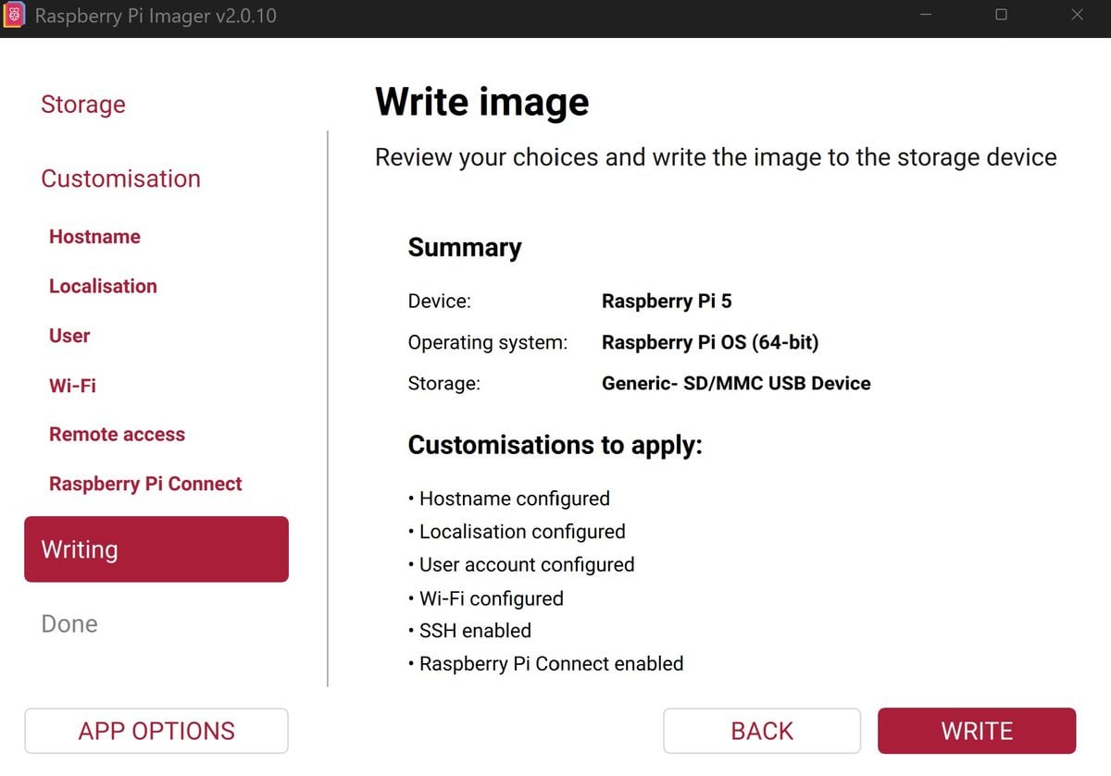Click the Raspberry Pi 5 device value
This screenshot has height=776, width=1111.
point(667,302)
